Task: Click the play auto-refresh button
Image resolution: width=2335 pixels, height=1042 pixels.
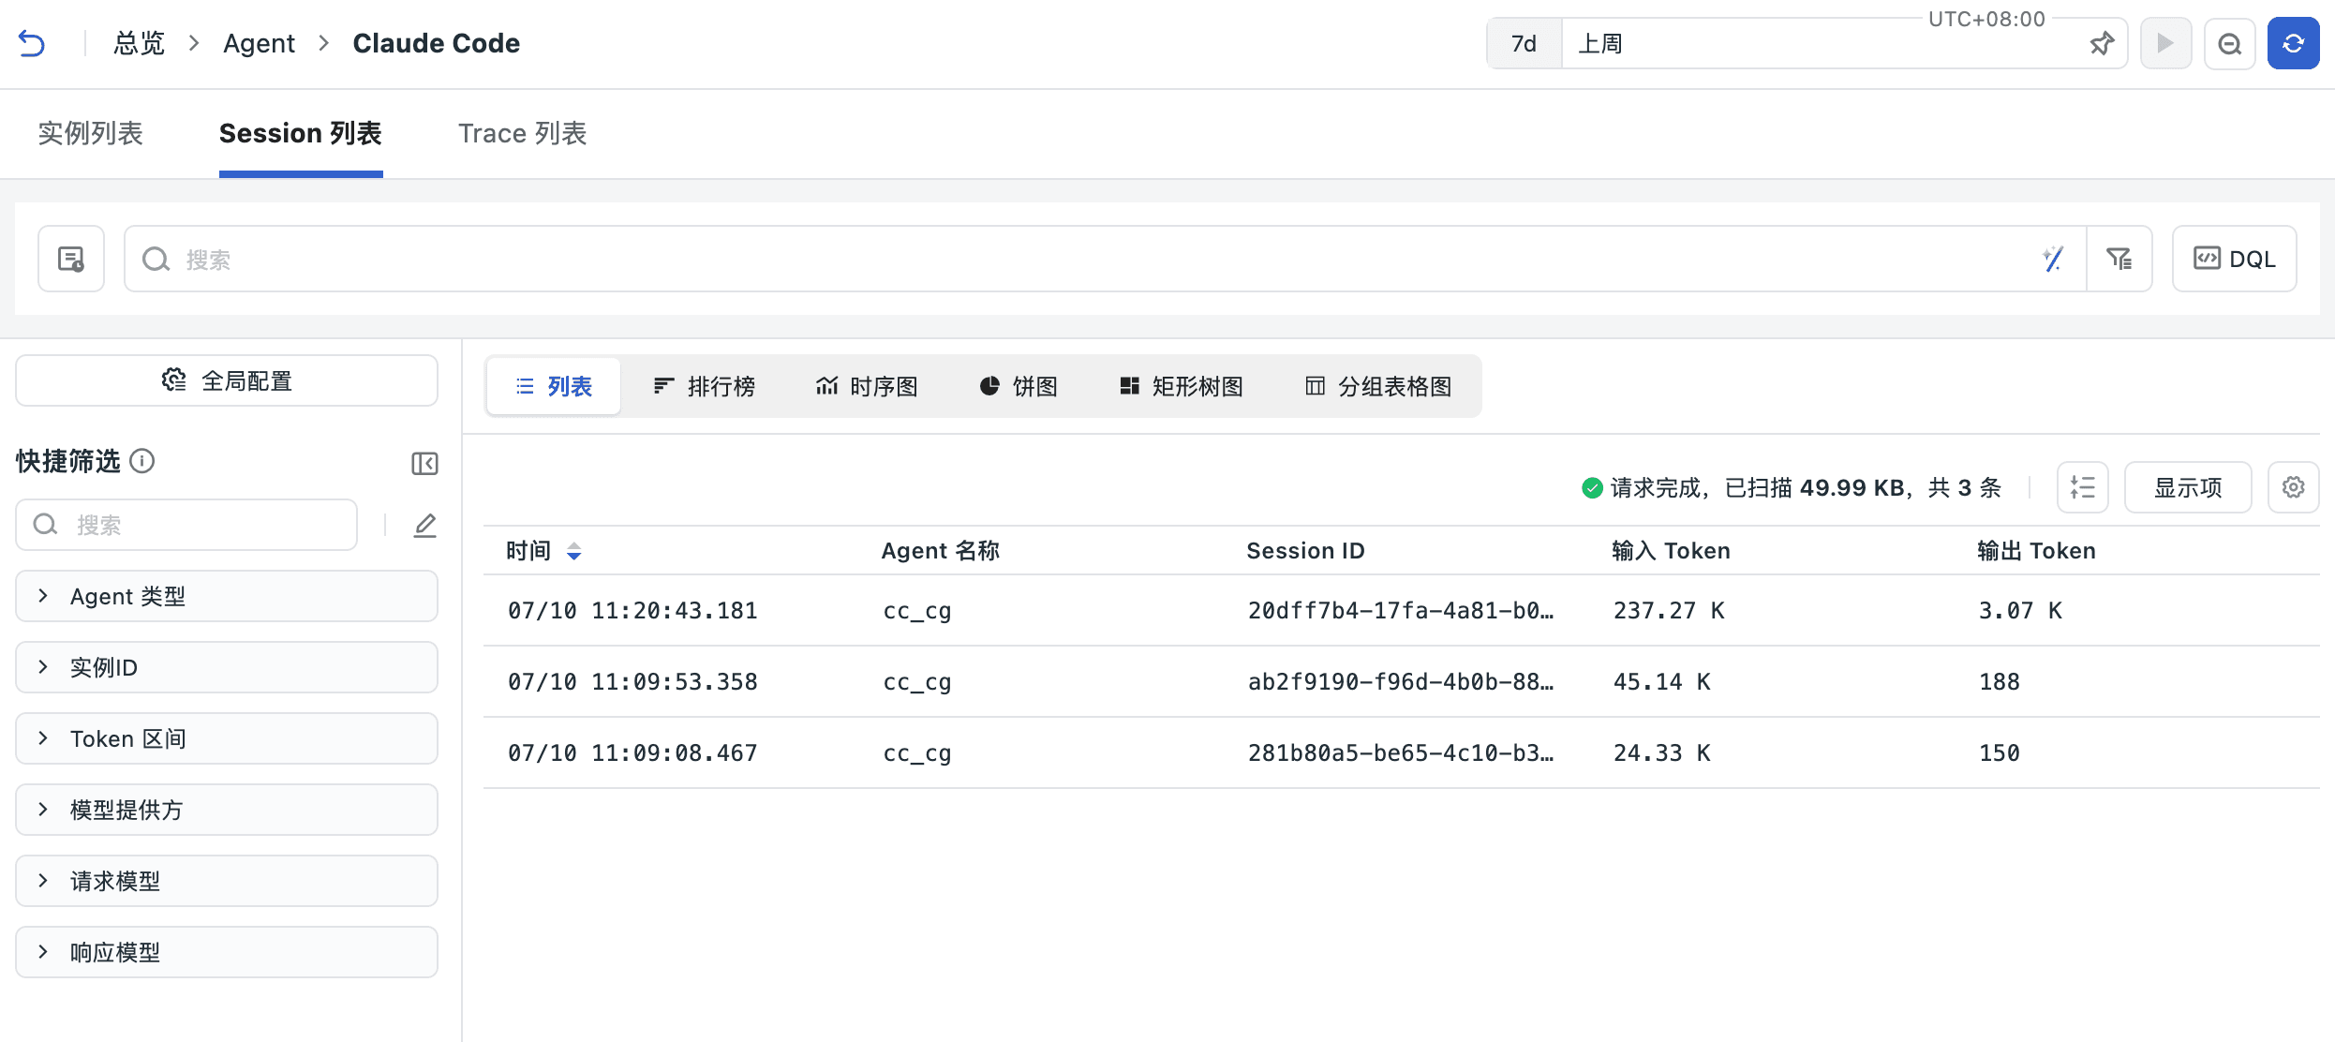Action: (2165, 44)
